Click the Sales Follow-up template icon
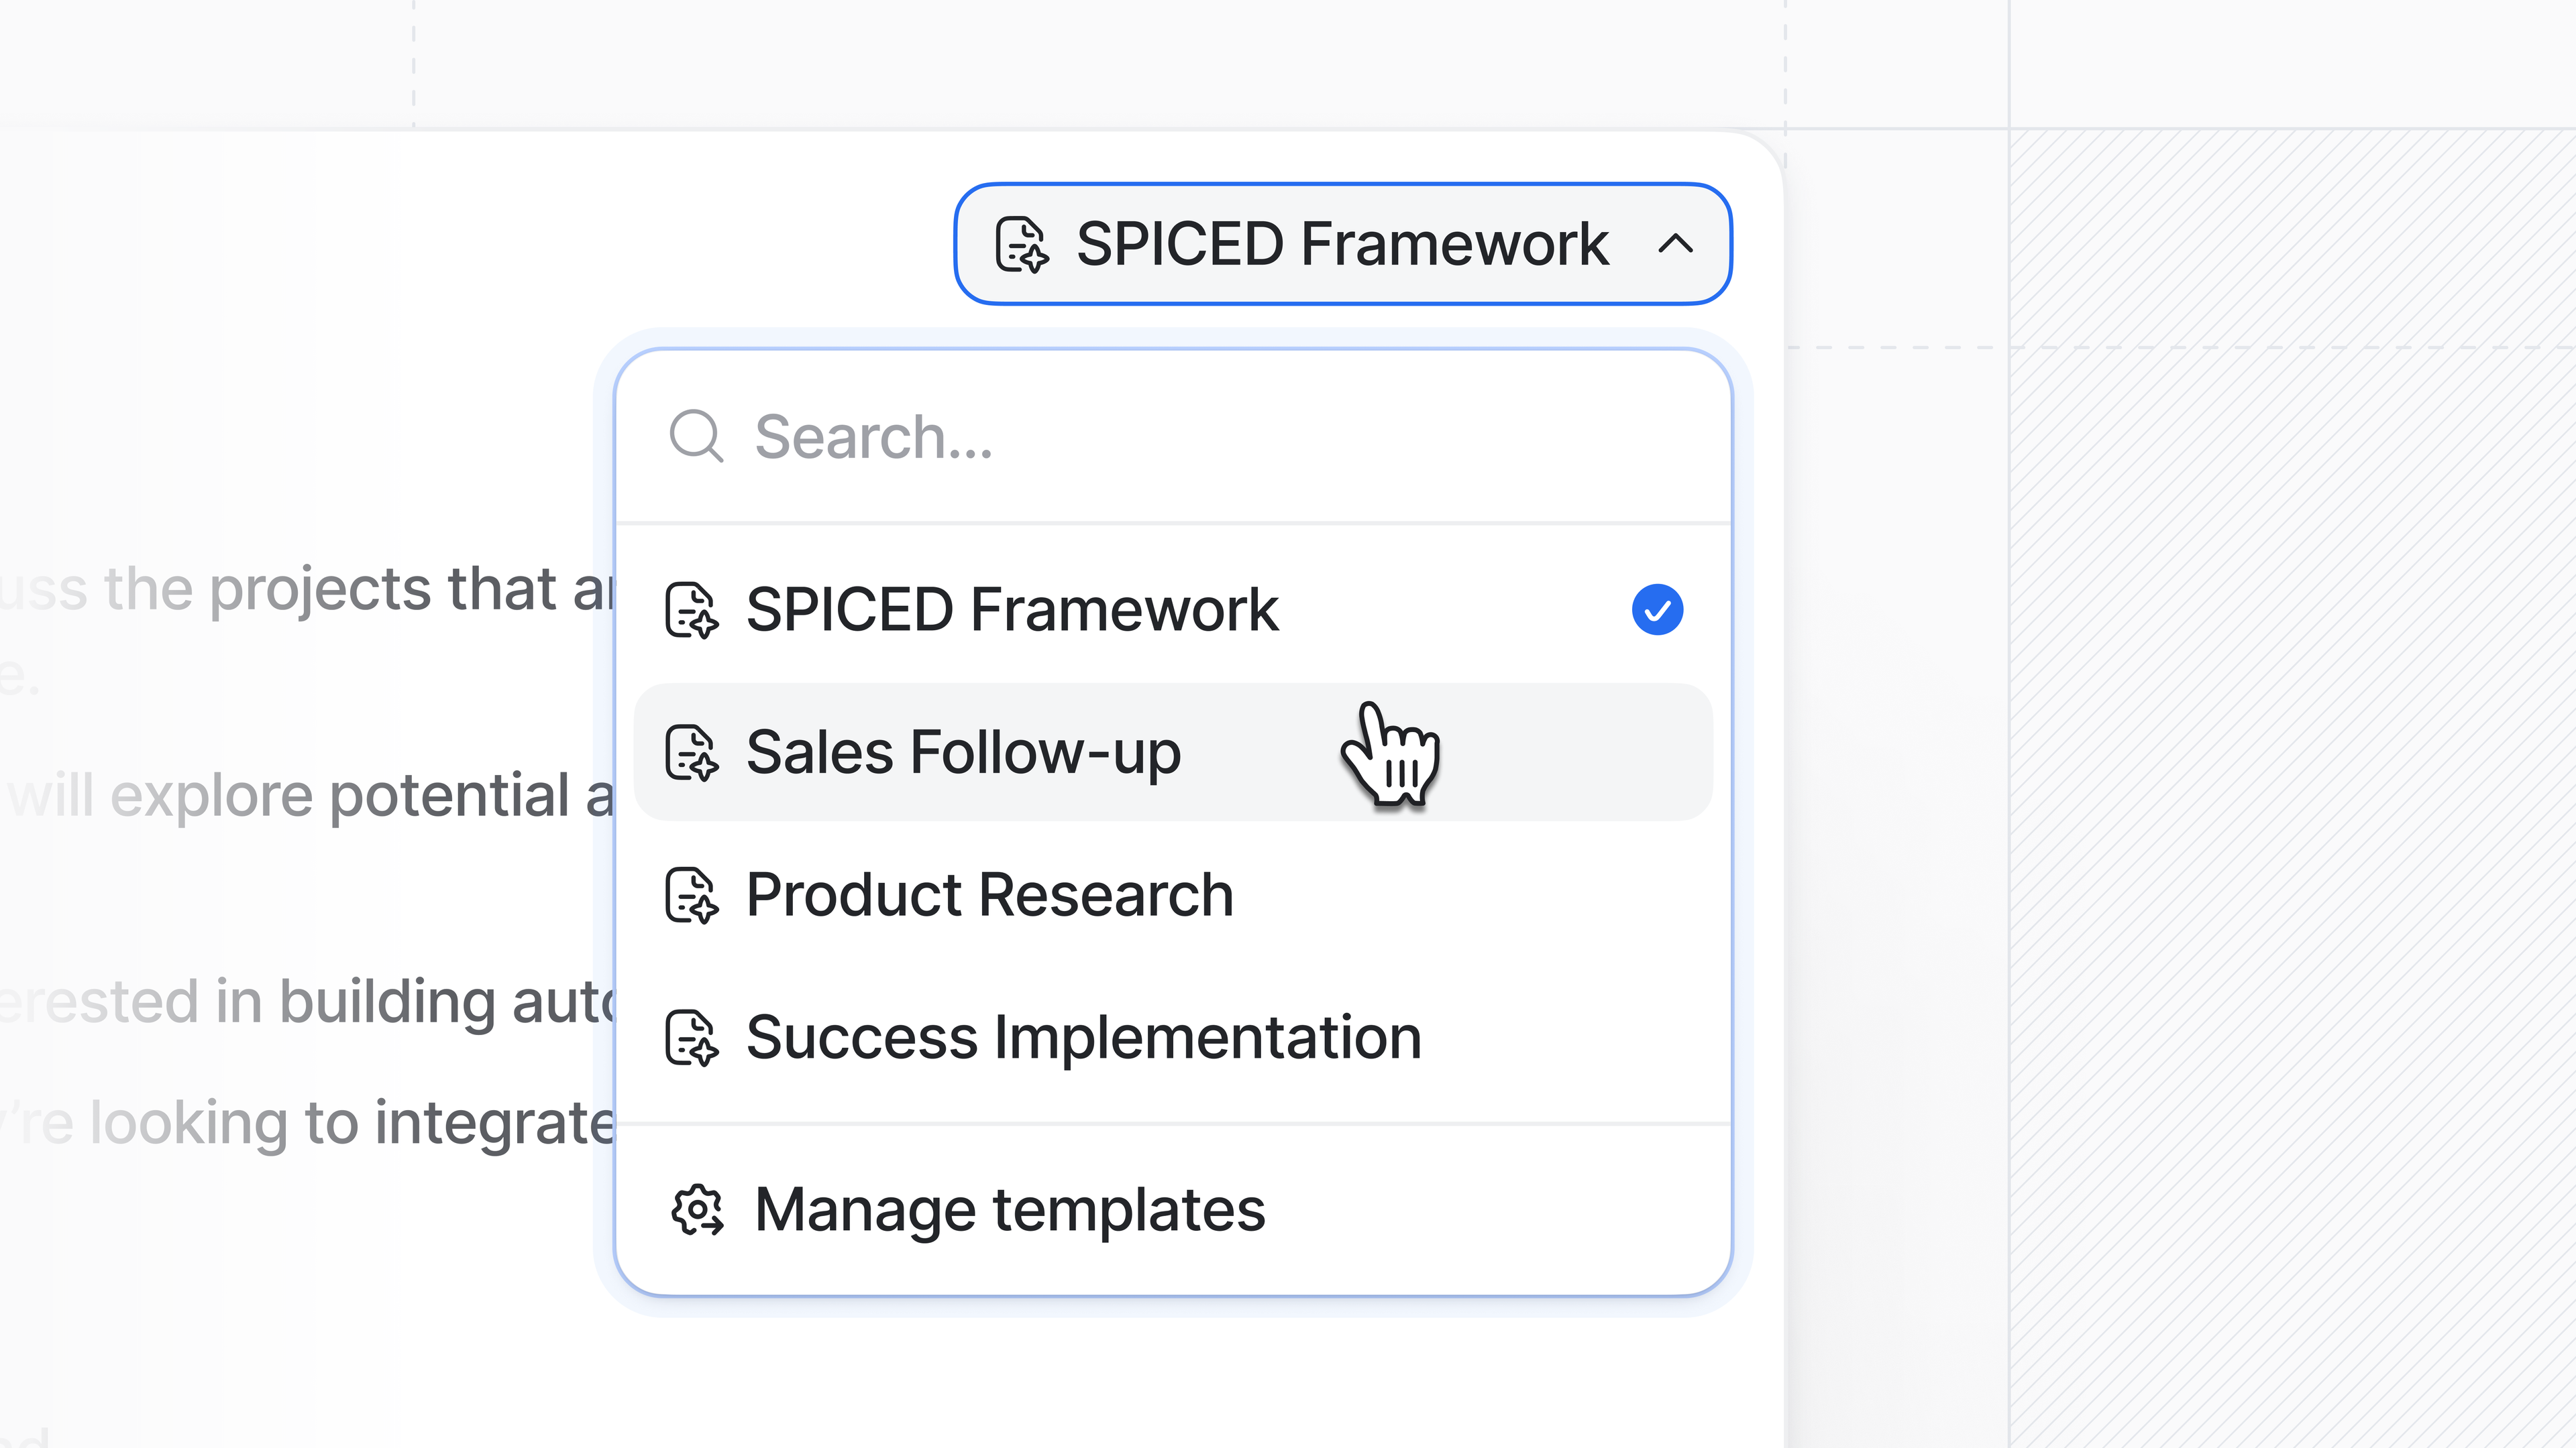Image resolution: width=2576 pixels, height=1448 pixels. pyautogui.click(x=691, y=752)
